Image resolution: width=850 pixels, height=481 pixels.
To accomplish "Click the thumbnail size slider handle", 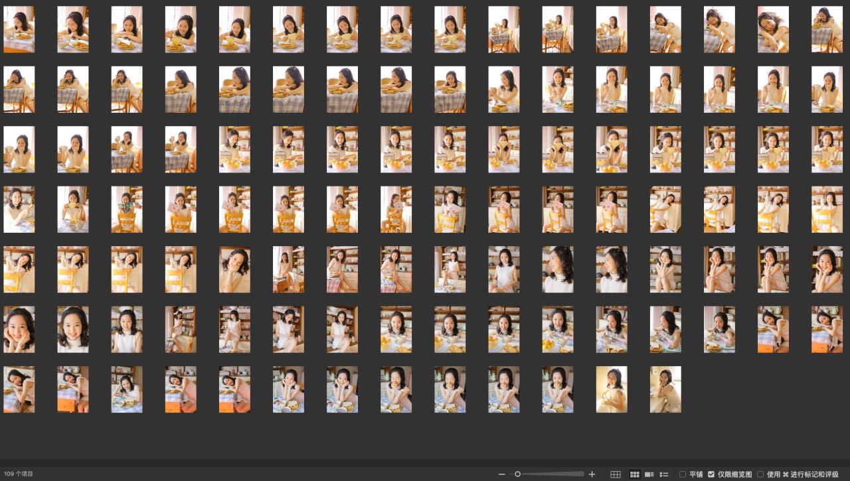I will pos(517,474).
